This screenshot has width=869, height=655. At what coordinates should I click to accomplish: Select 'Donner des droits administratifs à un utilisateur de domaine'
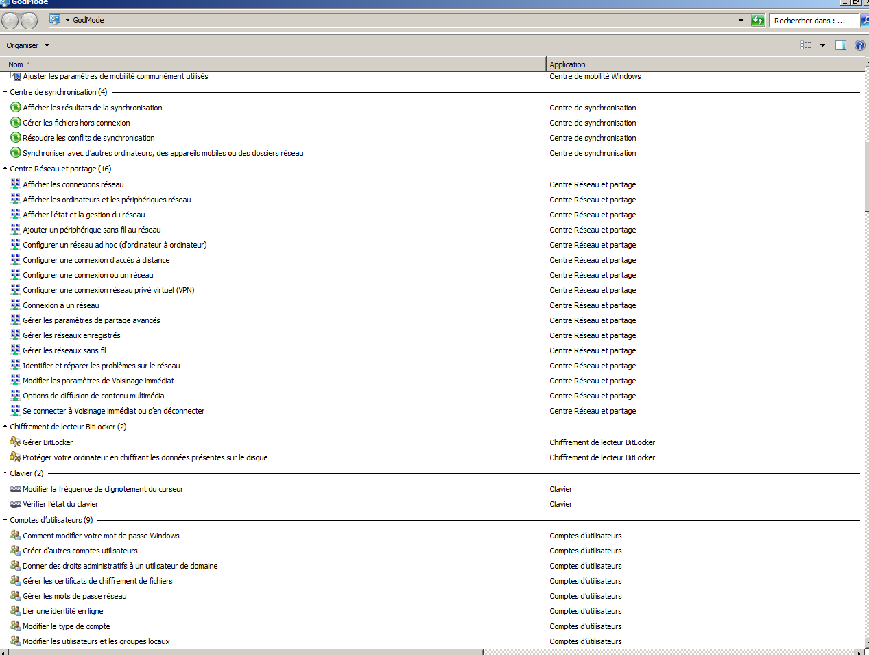(x=120, y=566)
